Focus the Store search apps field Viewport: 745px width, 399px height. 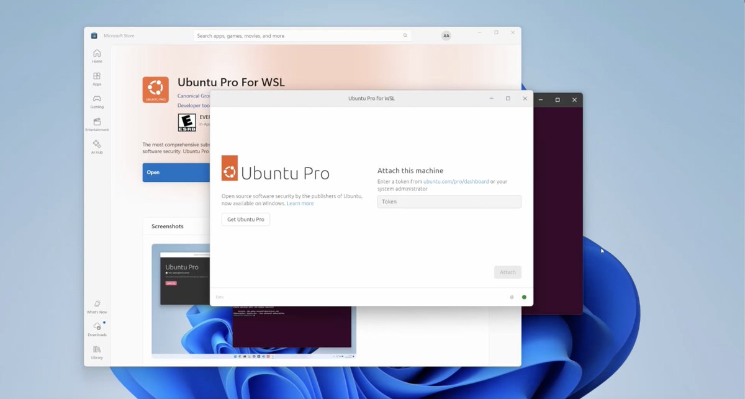click(302, 35)
